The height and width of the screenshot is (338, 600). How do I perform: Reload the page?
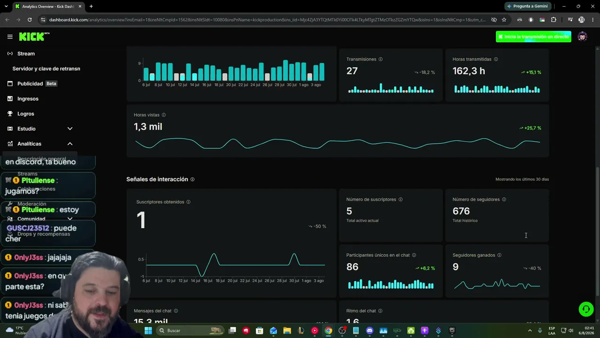[30, 20]
